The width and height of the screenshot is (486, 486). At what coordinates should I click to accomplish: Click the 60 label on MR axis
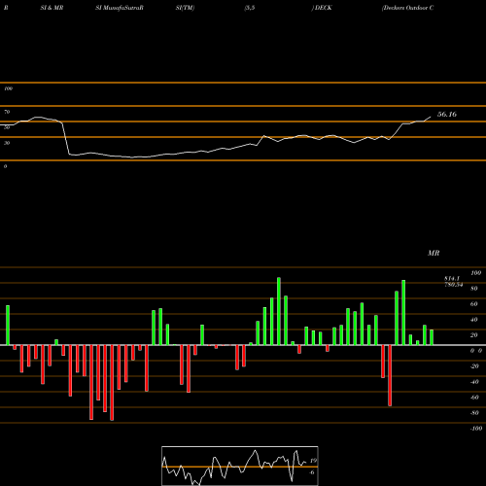473,304
